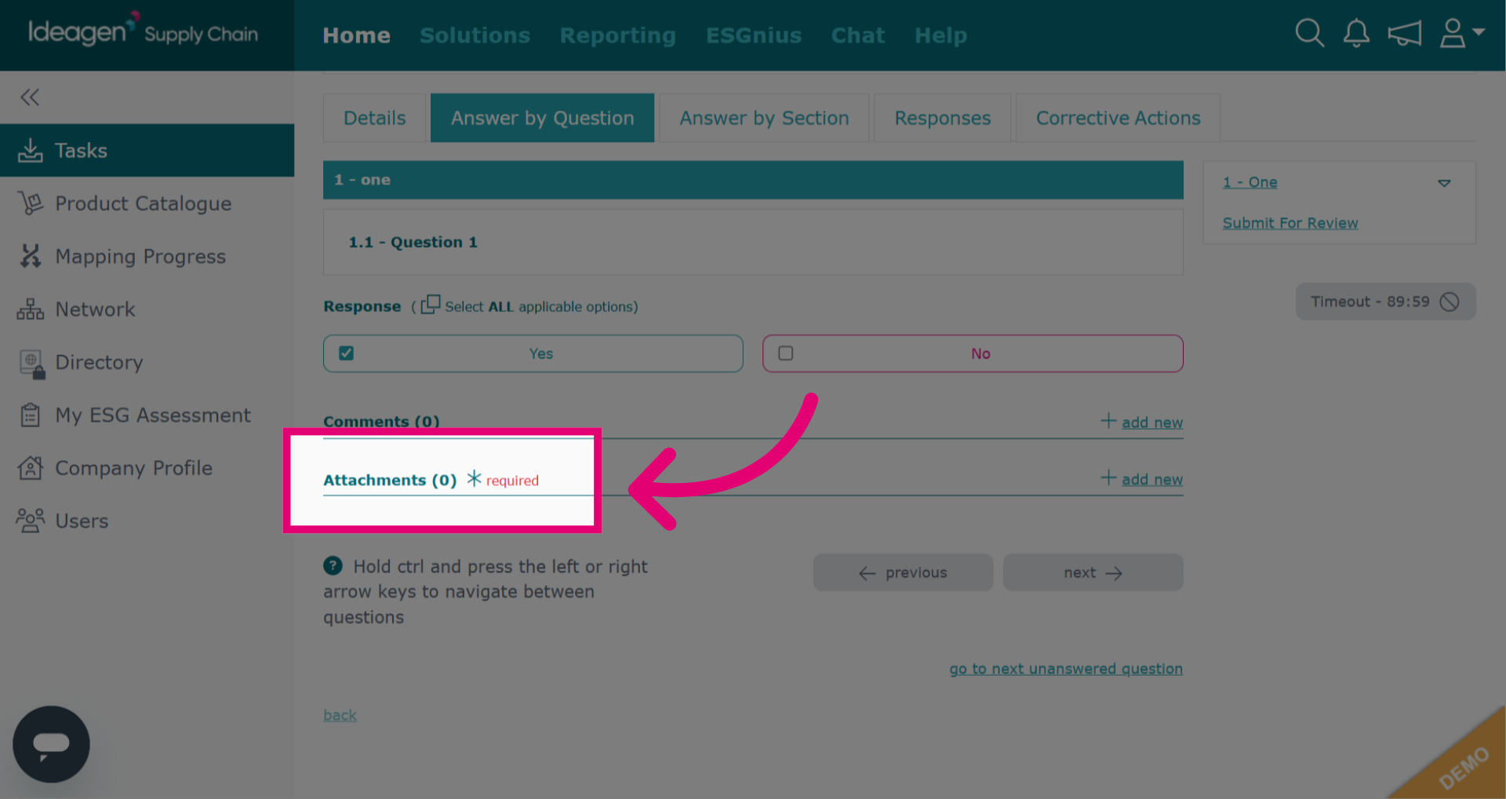Open Reporting menu
Image resolution: width=1506 pixels, height=799 pixels.
tap(617, 35)
